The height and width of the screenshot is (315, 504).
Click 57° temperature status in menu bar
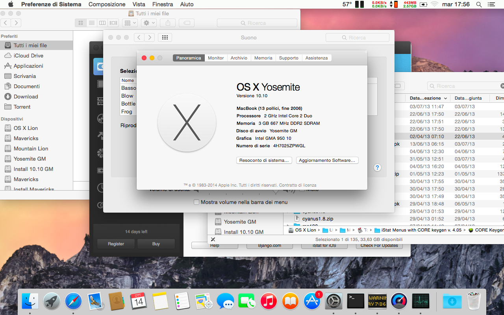347,4
